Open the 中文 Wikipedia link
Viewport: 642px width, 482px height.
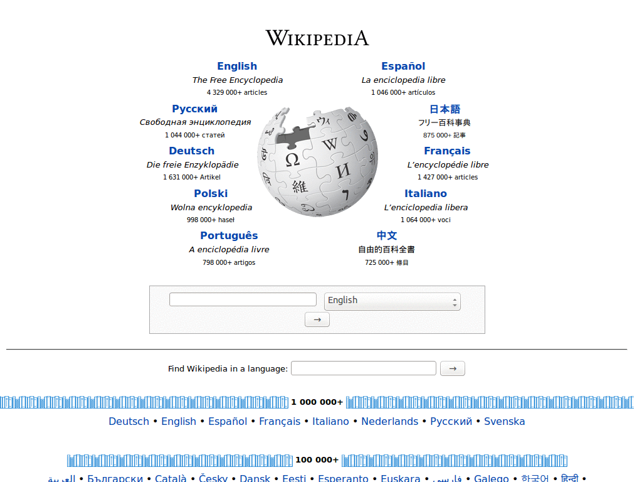[x=387, y=236]
